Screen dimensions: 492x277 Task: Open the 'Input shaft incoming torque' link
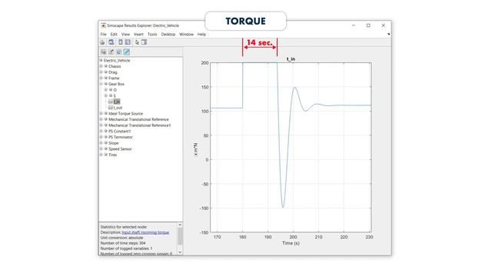pos(145,232)
